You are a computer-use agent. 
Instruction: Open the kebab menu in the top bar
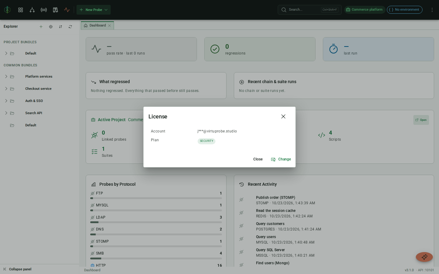pyautogui.click(x=432, y=10)
